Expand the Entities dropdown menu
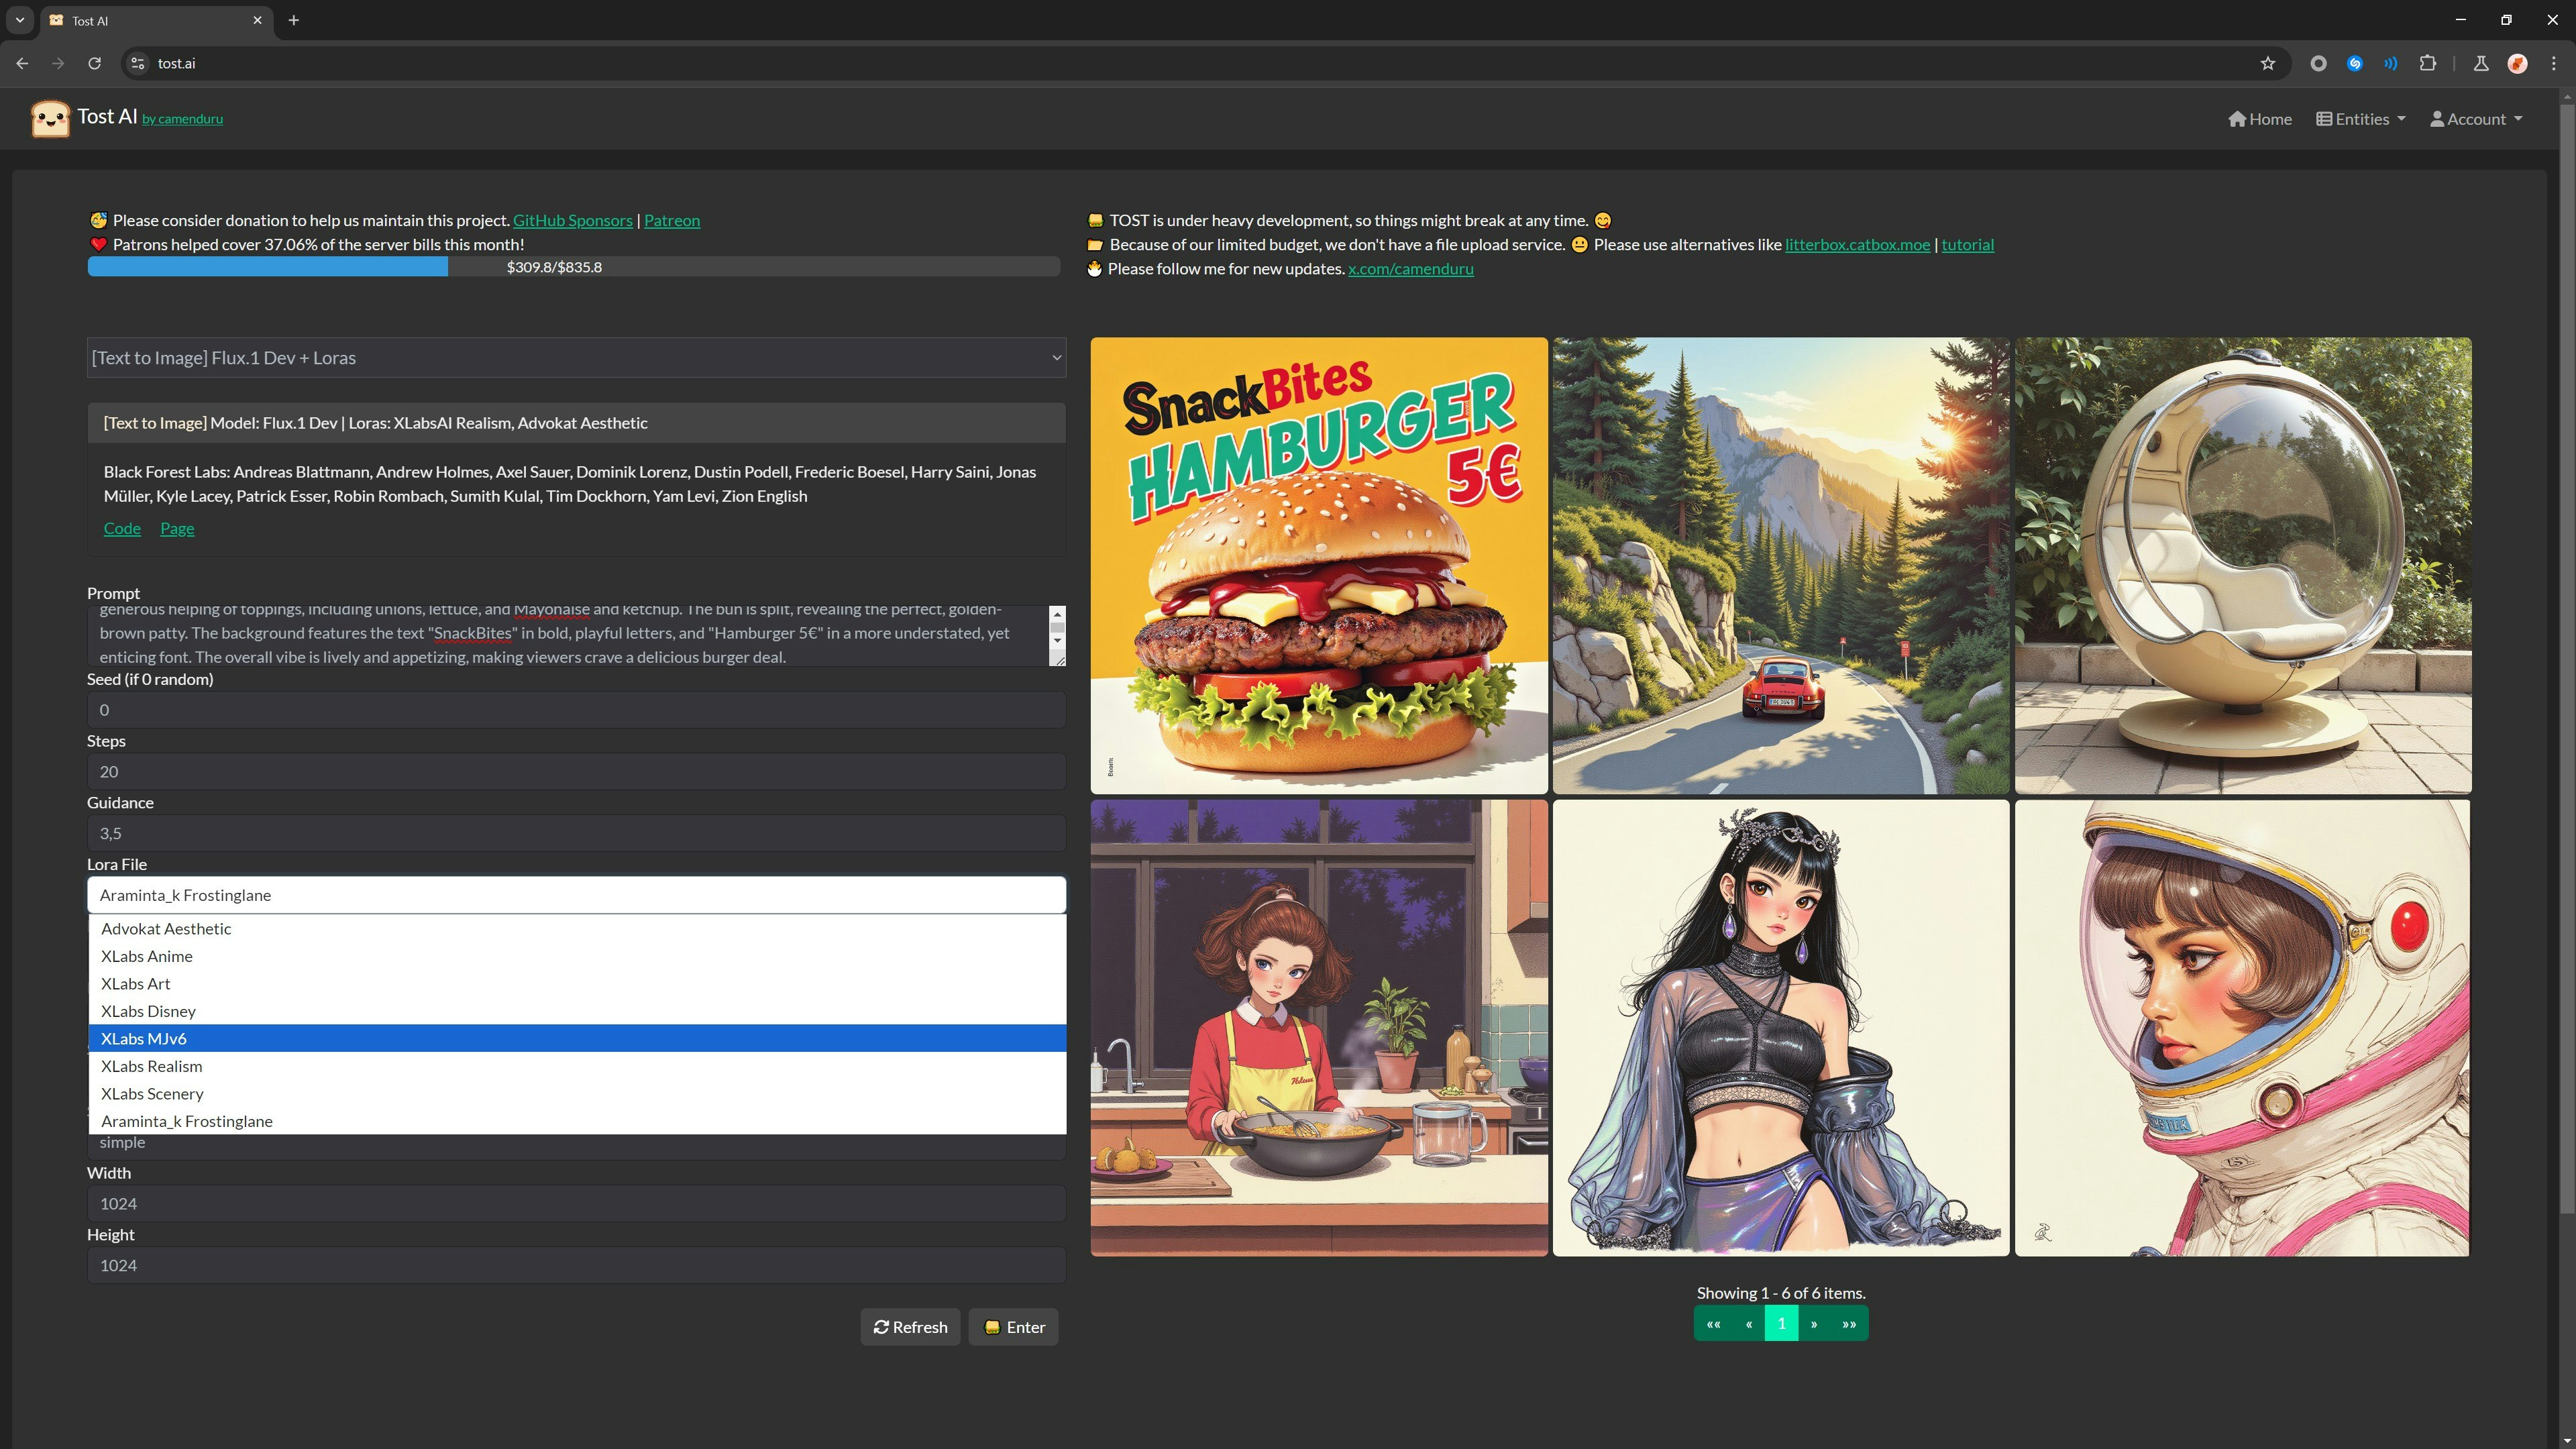This screenshot has height=1449, width=2576. (2361, 119)
